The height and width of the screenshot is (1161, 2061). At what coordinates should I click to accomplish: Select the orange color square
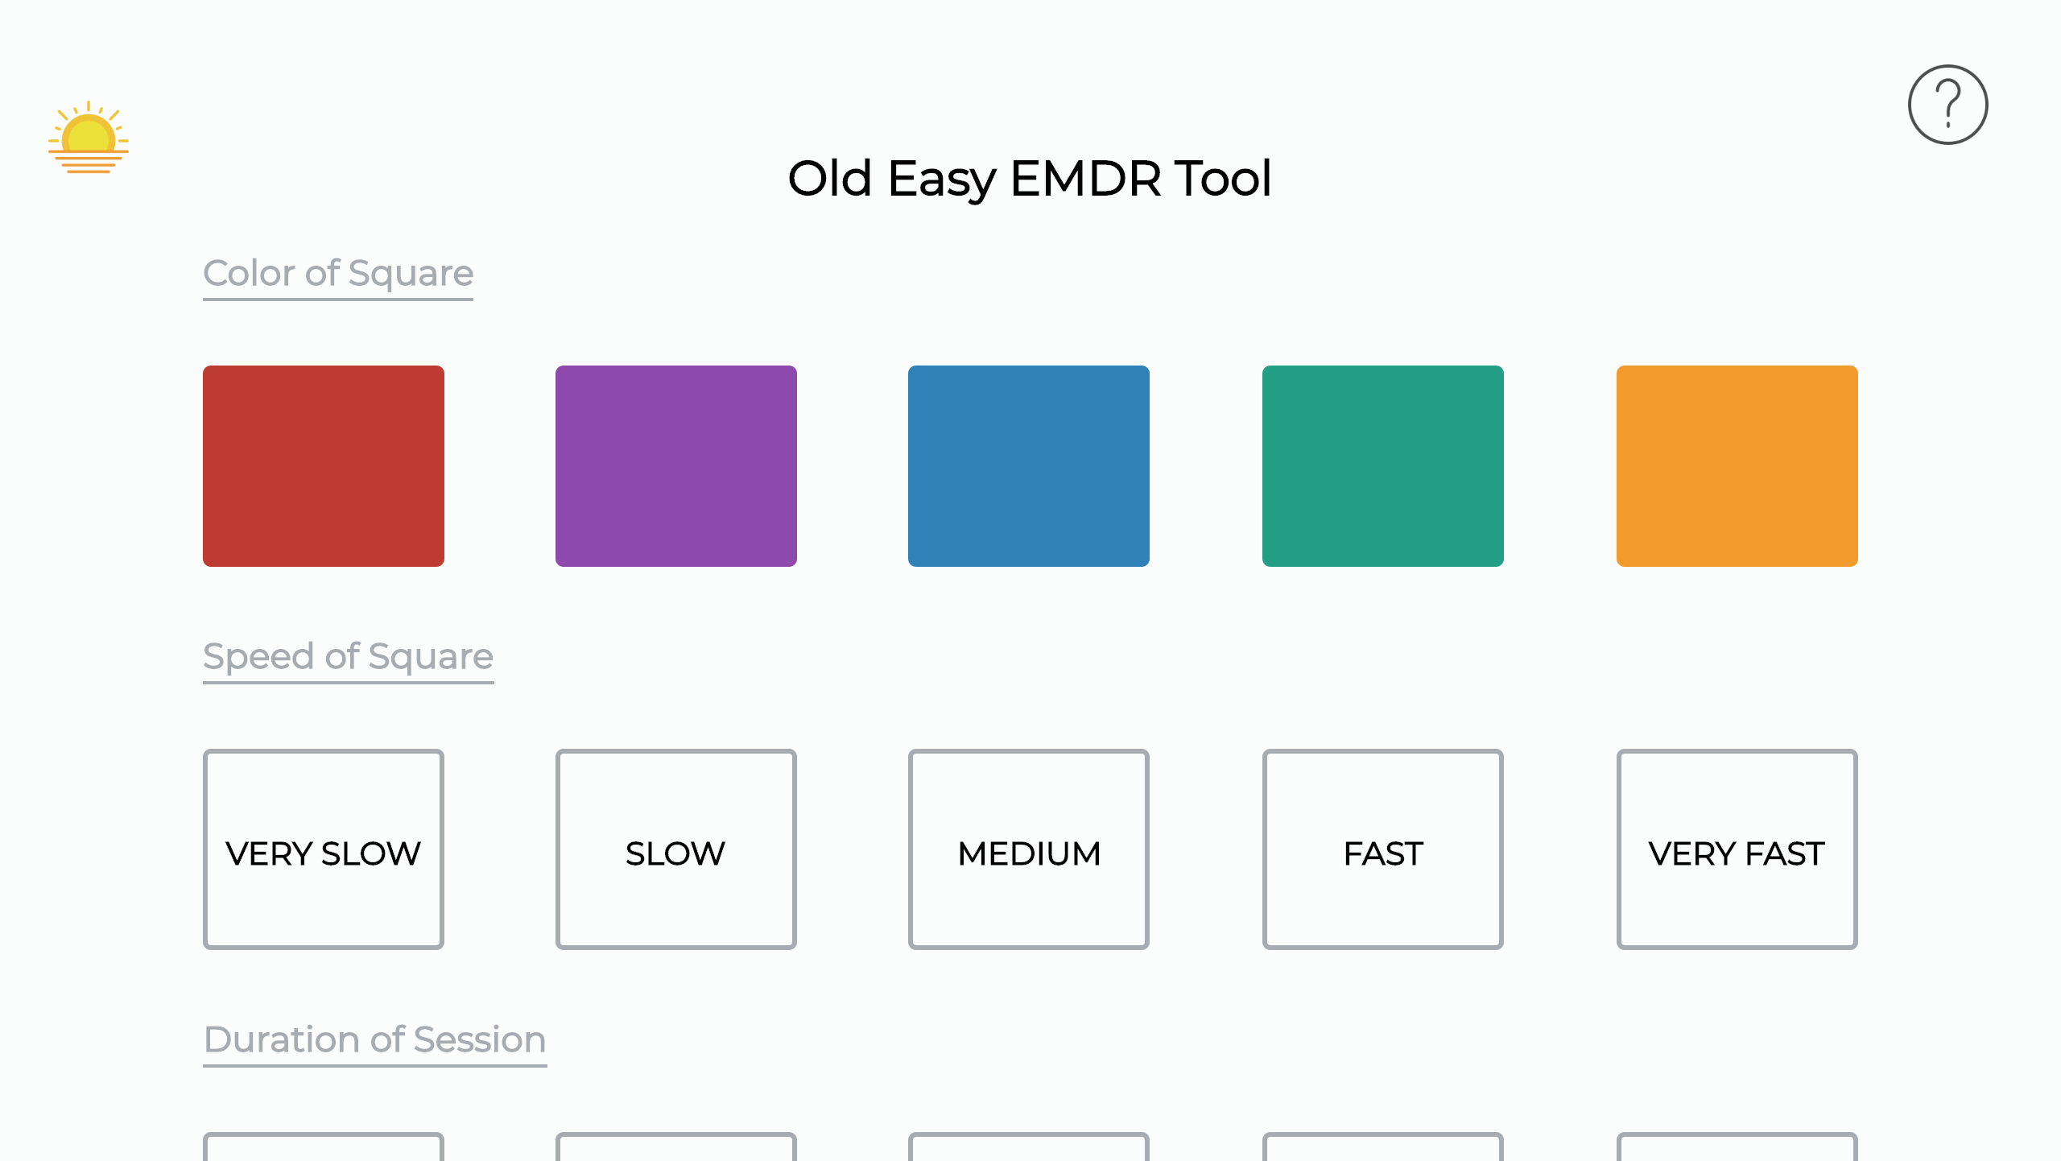pyautogui.click(x=1737, y=465)
